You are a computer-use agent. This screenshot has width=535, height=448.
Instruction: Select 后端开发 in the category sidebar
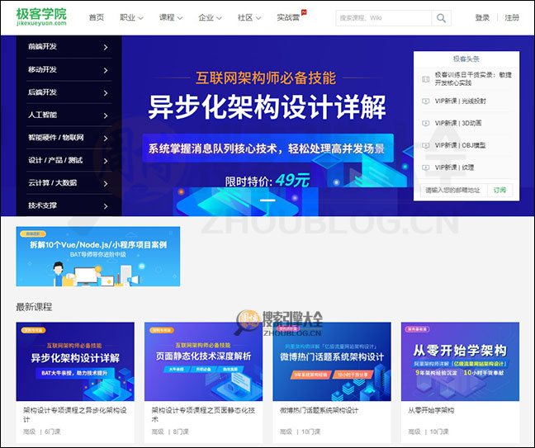pos(42,92)
